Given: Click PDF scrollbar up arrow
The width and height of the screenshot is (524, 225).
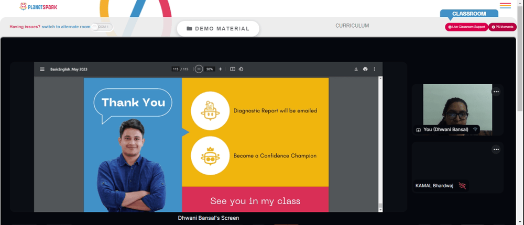Looking at the screenshot, I should pyautogui.click(x=380, y=78).
